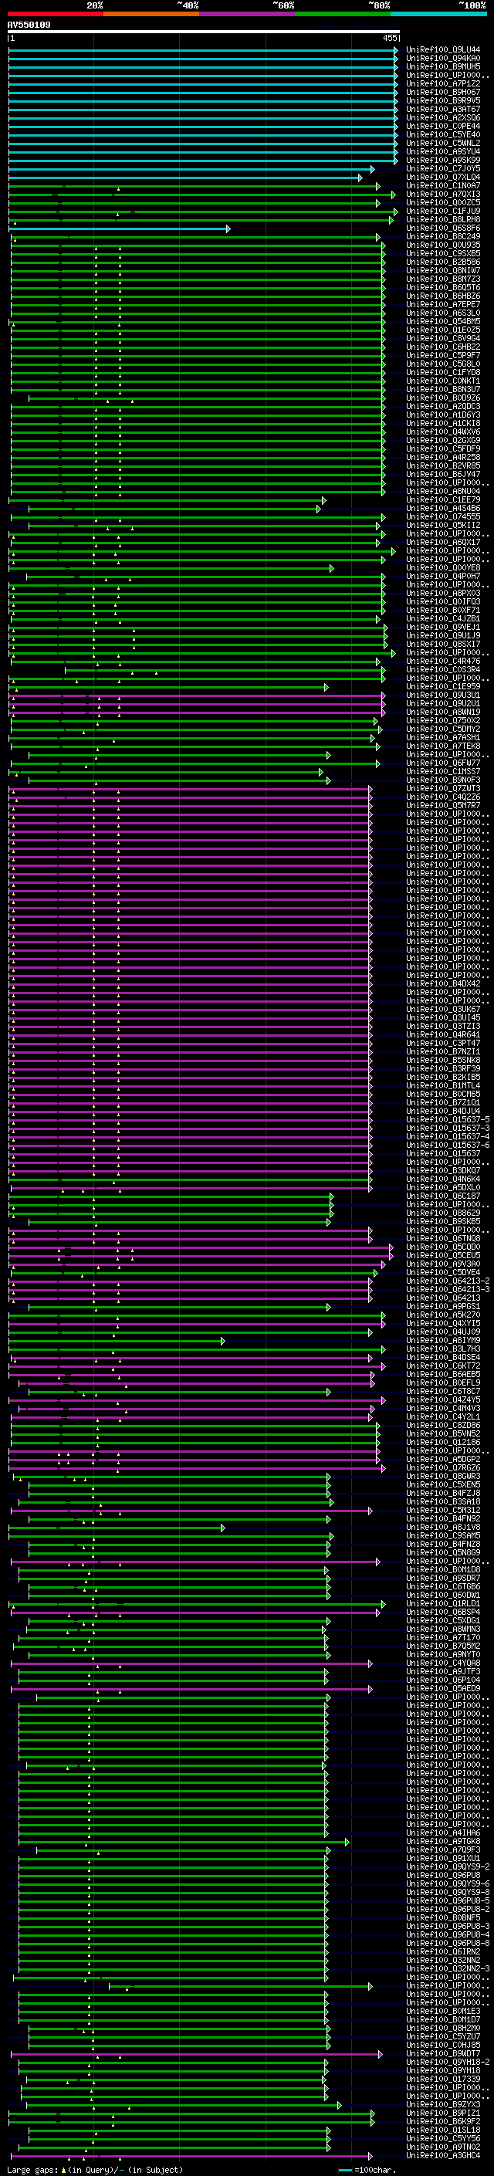Select hit label UniRef100_Q64213-3
This screenshot has height=2176, width=494.
point(448,1289)
